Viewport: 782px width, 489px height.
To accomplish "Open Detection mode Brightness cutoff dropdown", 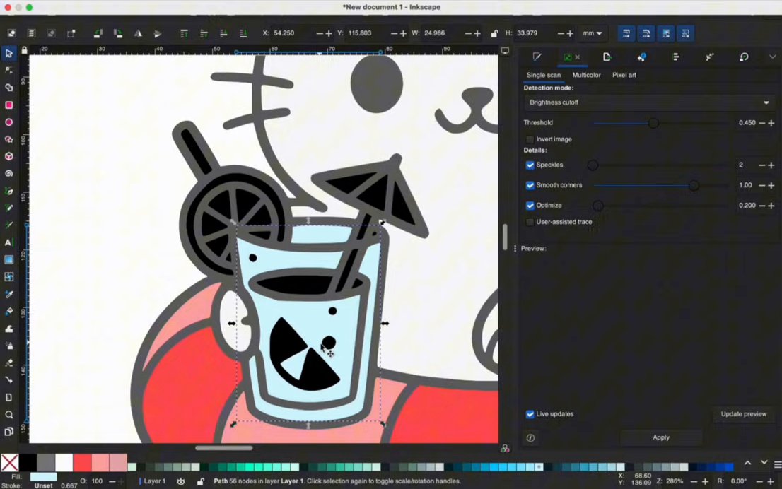I will coord(649,102).
